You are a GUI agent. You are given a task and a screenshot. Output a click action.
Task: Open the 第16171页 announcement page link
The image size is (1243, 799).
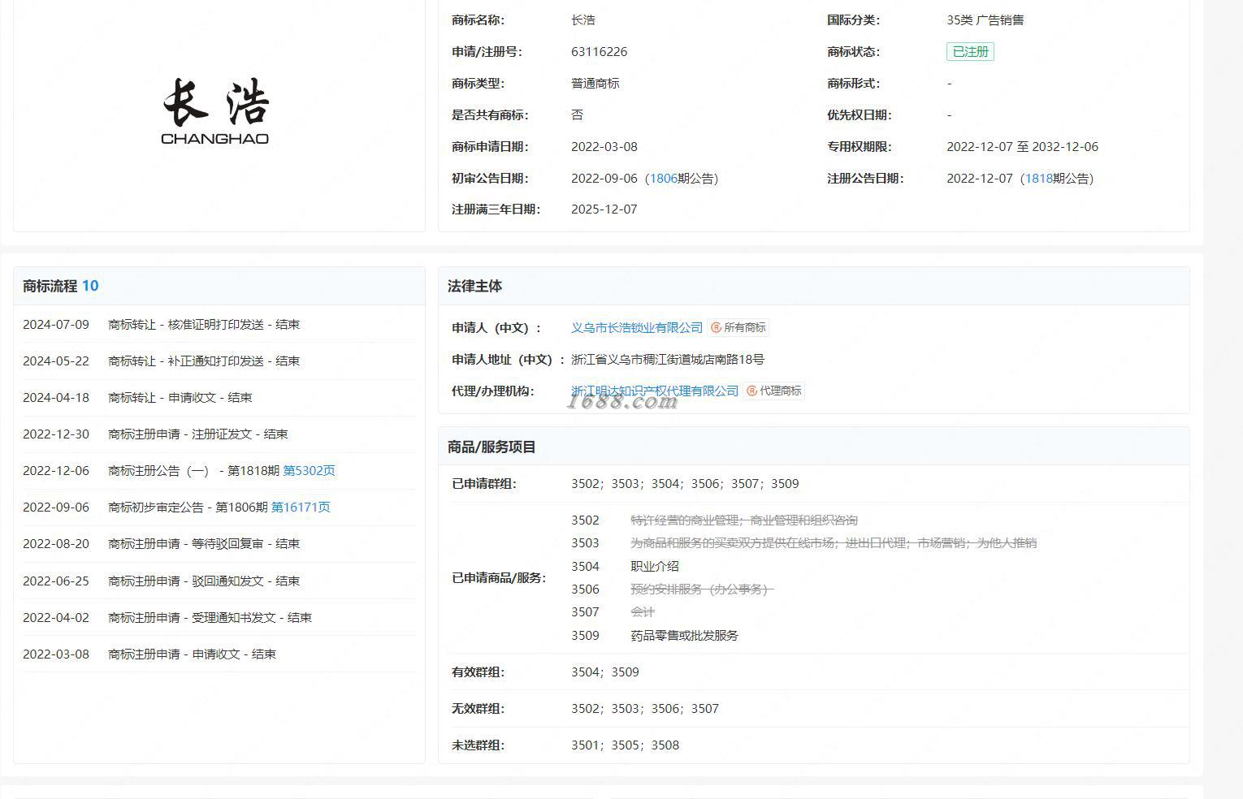tap(301, 507)
